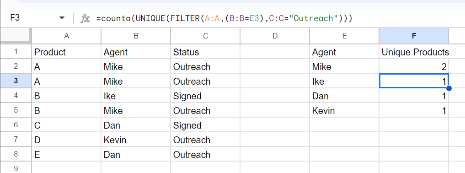Image resolution: width=465 pixels, height=173 pixels.
Task: Select row 6 header
Action: tap(16, 124)
